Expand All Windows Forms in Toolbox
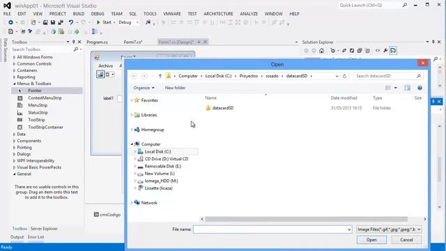The image size is (446, 251). (14, 57)
